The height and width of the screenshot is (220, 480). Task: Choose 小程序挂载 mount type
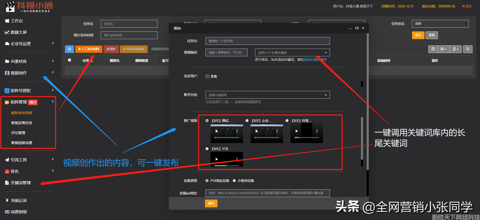(x=234, y=181)
